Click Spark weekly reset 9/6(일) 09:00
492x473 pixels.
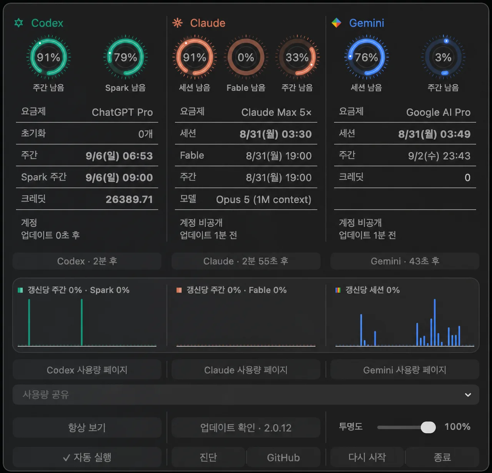(x=119, y=178)
